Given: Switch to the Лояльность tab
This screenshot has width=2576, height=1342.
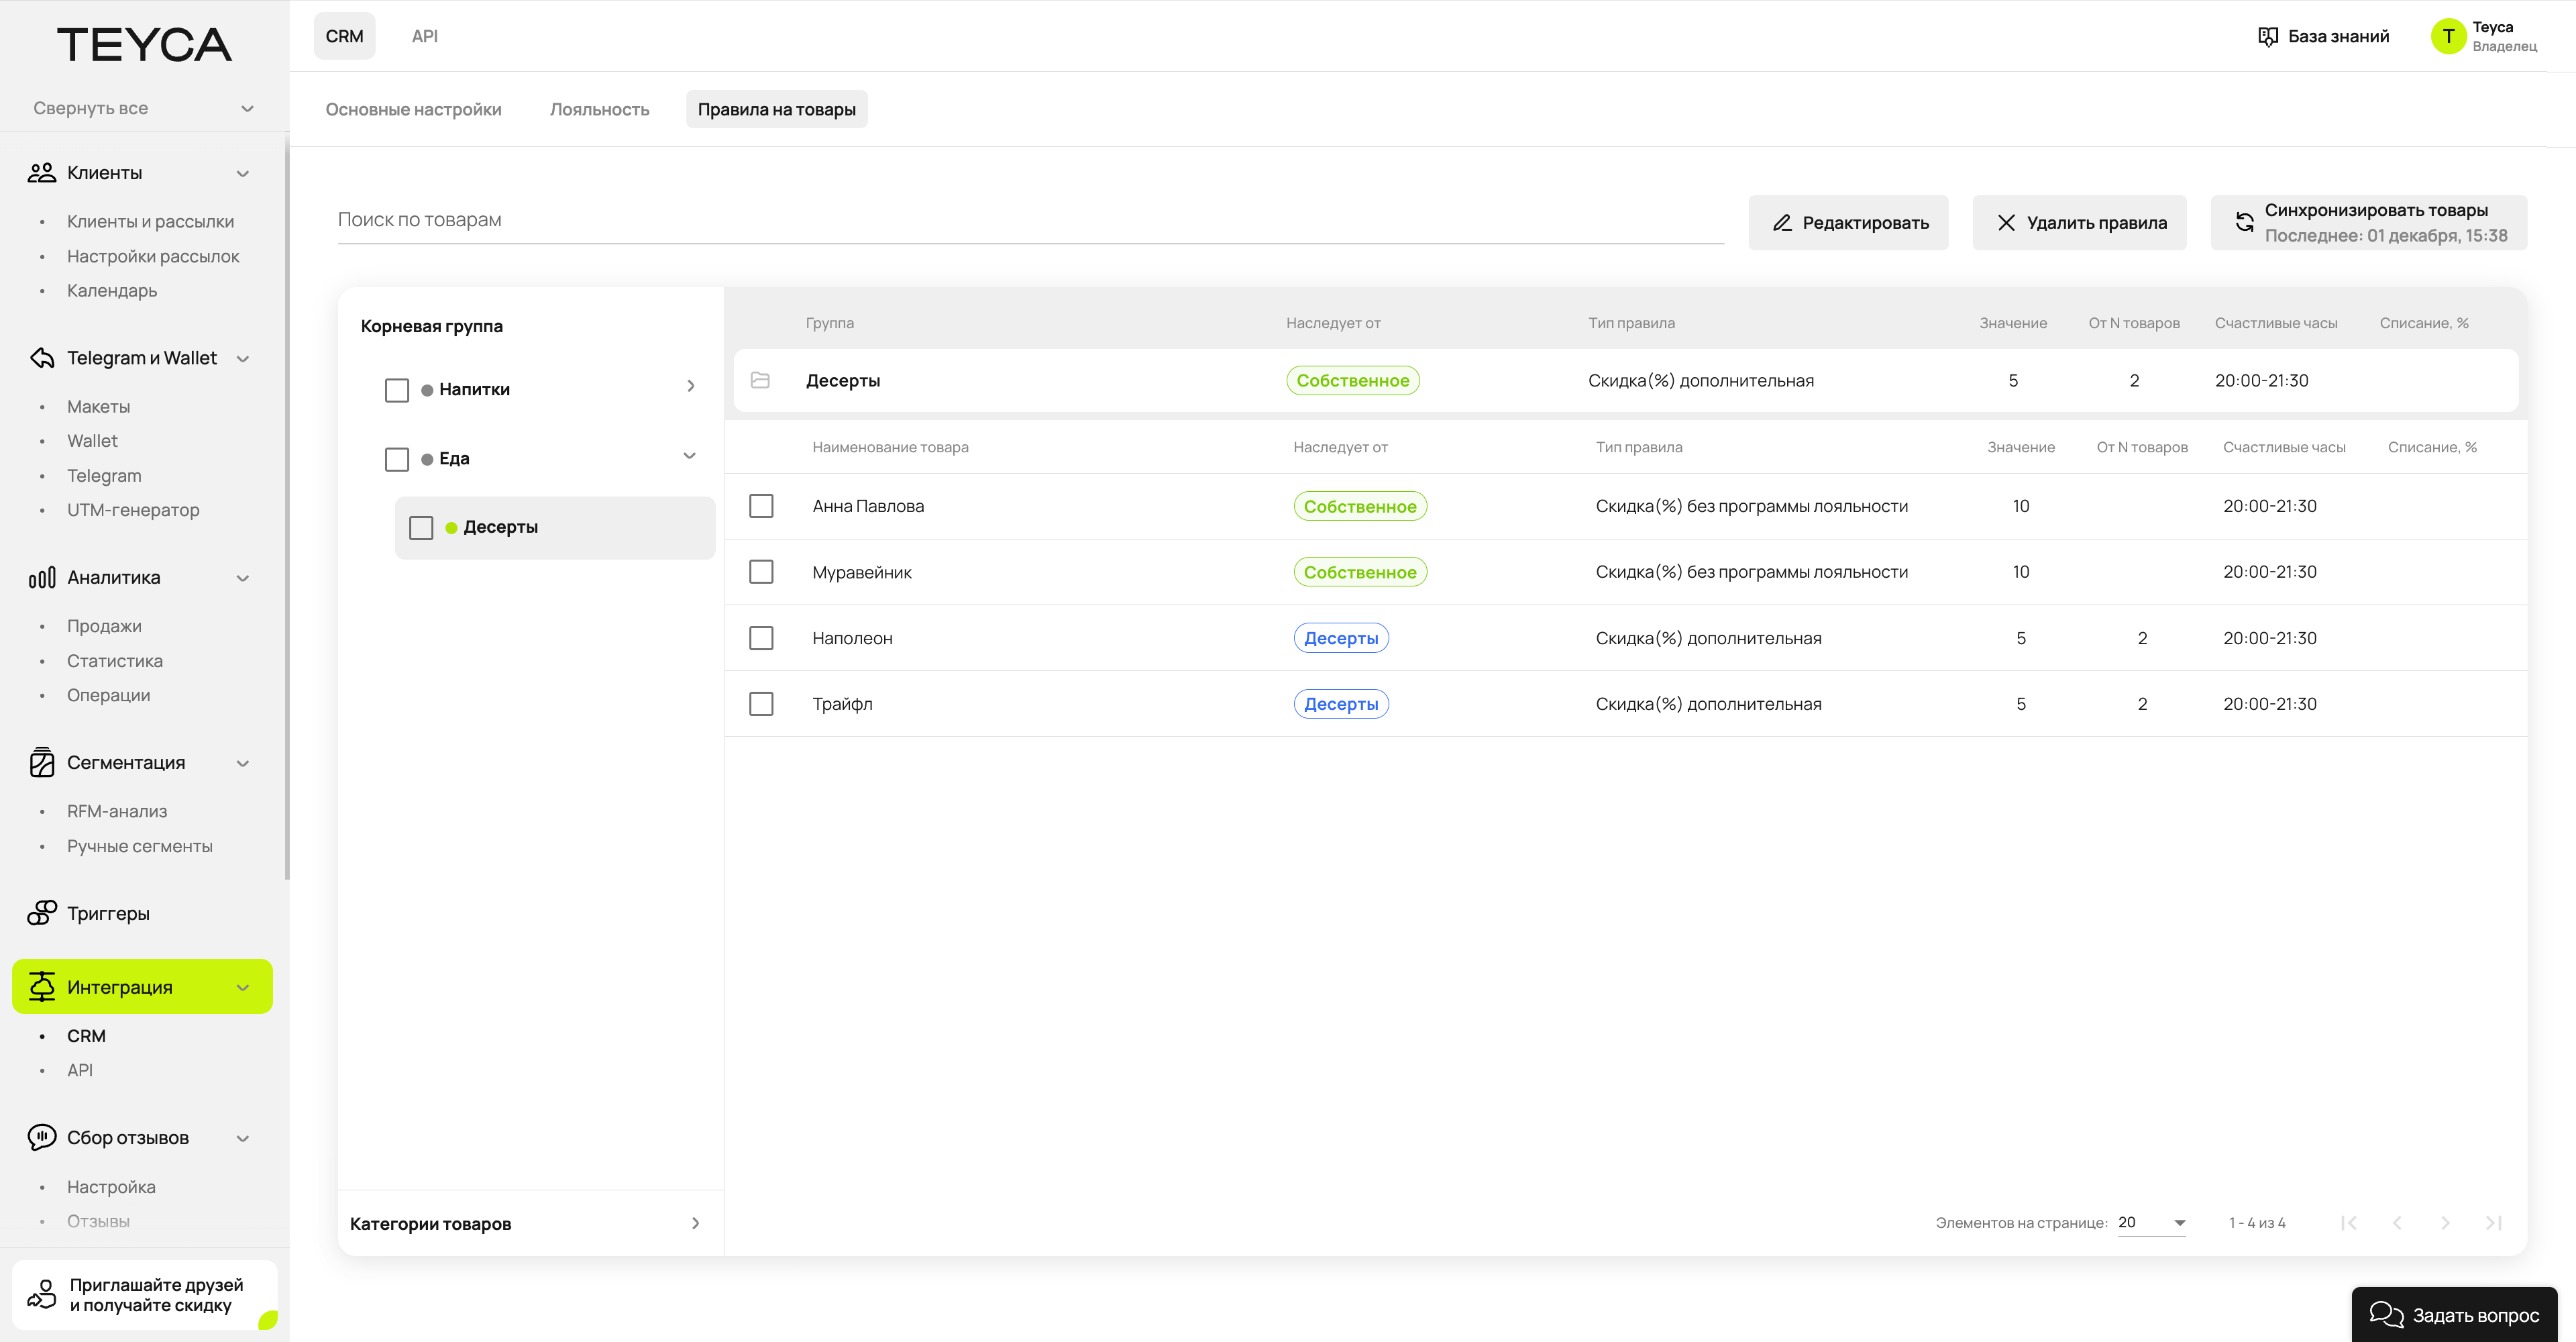Looking at the screenshot, I should [x=599, y=109].
